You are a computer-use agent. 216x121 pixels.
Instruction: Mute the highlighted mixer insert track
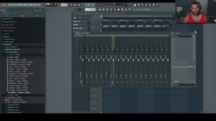click(112, 49)
